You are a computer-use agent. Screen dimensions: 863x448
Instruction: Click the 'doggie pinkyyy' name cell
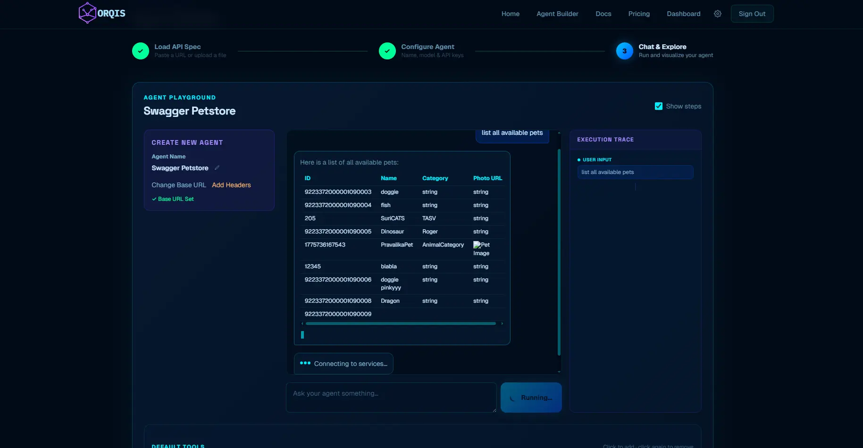[391, 283]
